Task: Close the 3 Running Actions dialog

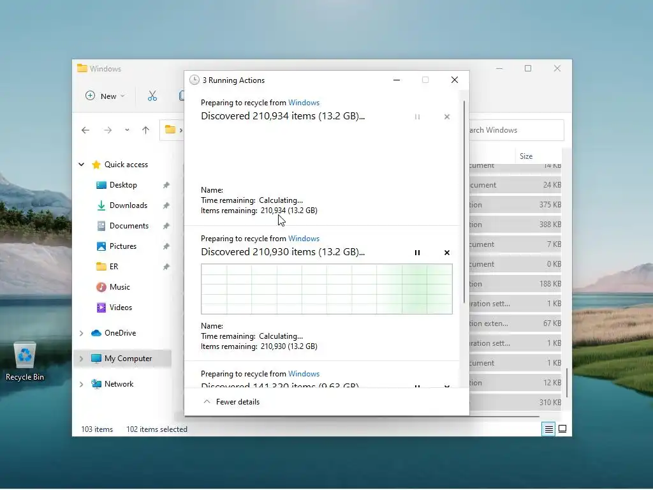Action: tap(454, 80)
